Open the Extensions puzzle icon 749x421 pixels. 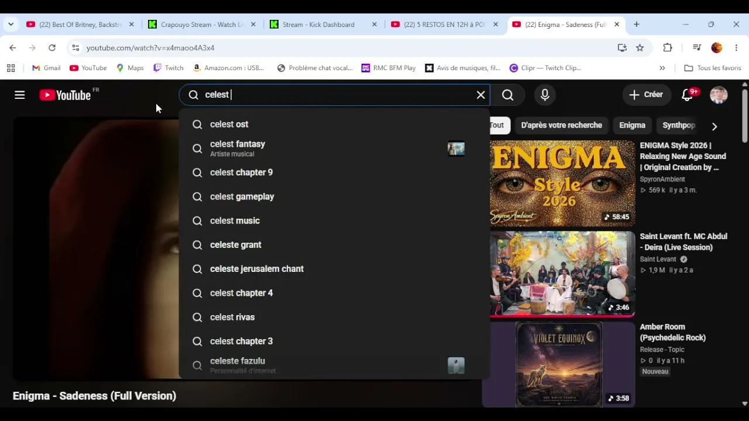pyautogui.click(x=668, y=48)
